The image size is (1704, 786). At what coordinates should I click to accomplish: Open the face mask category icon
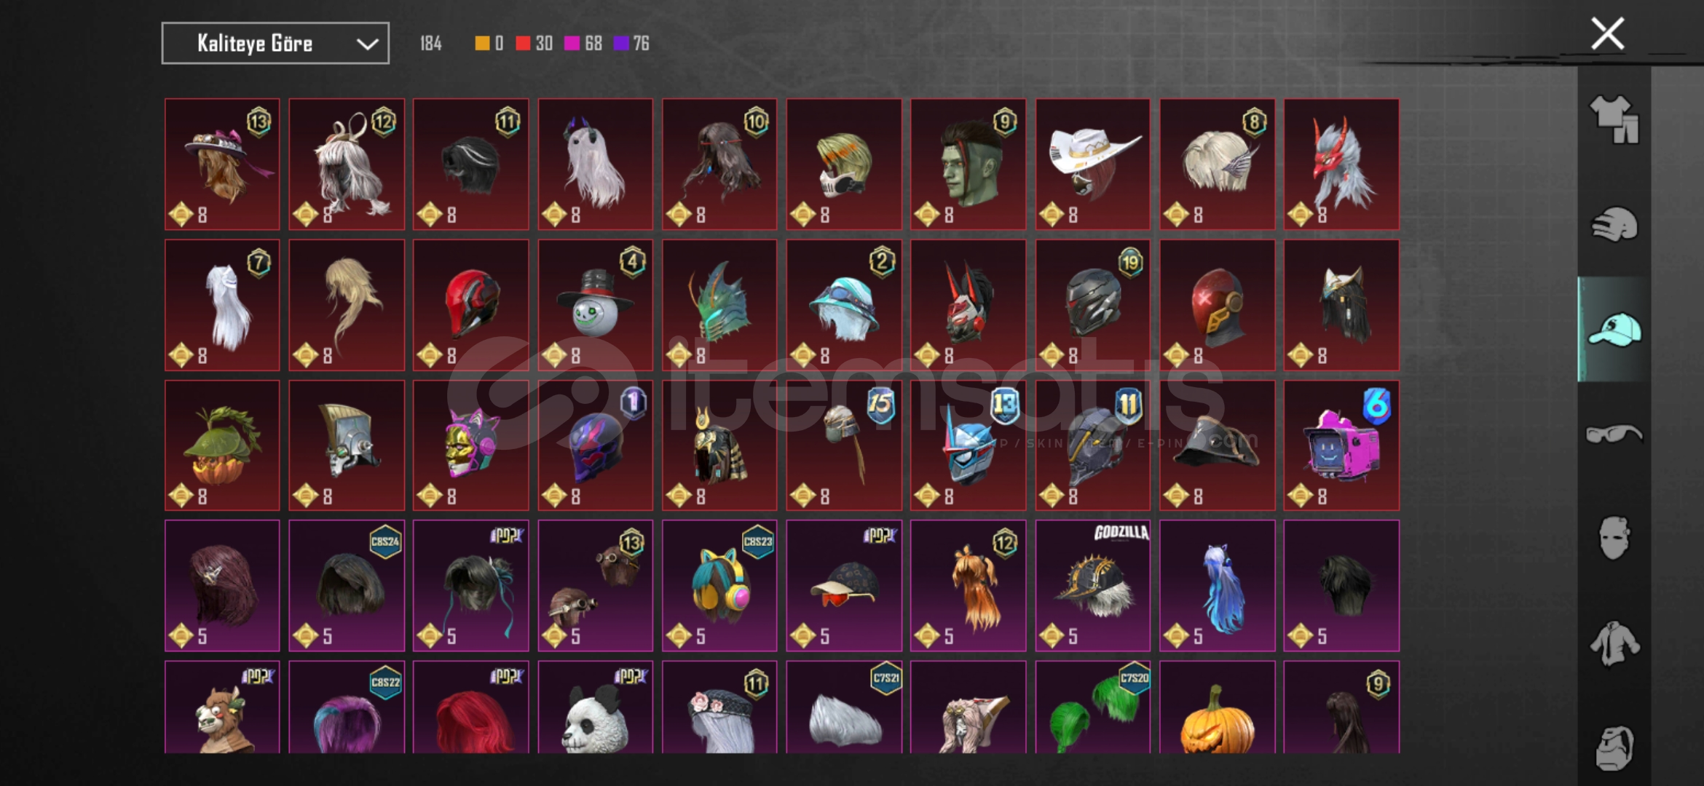1614,539
